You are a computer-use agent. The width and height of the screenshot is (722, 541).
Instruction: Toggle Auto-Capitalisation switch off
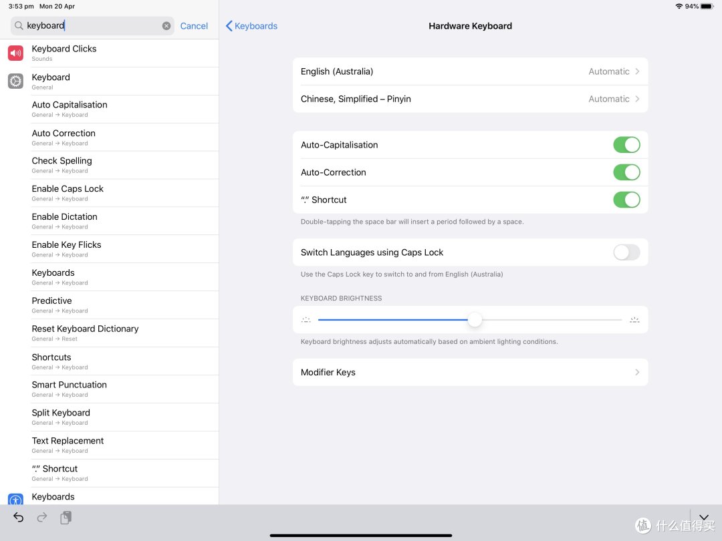626,145
